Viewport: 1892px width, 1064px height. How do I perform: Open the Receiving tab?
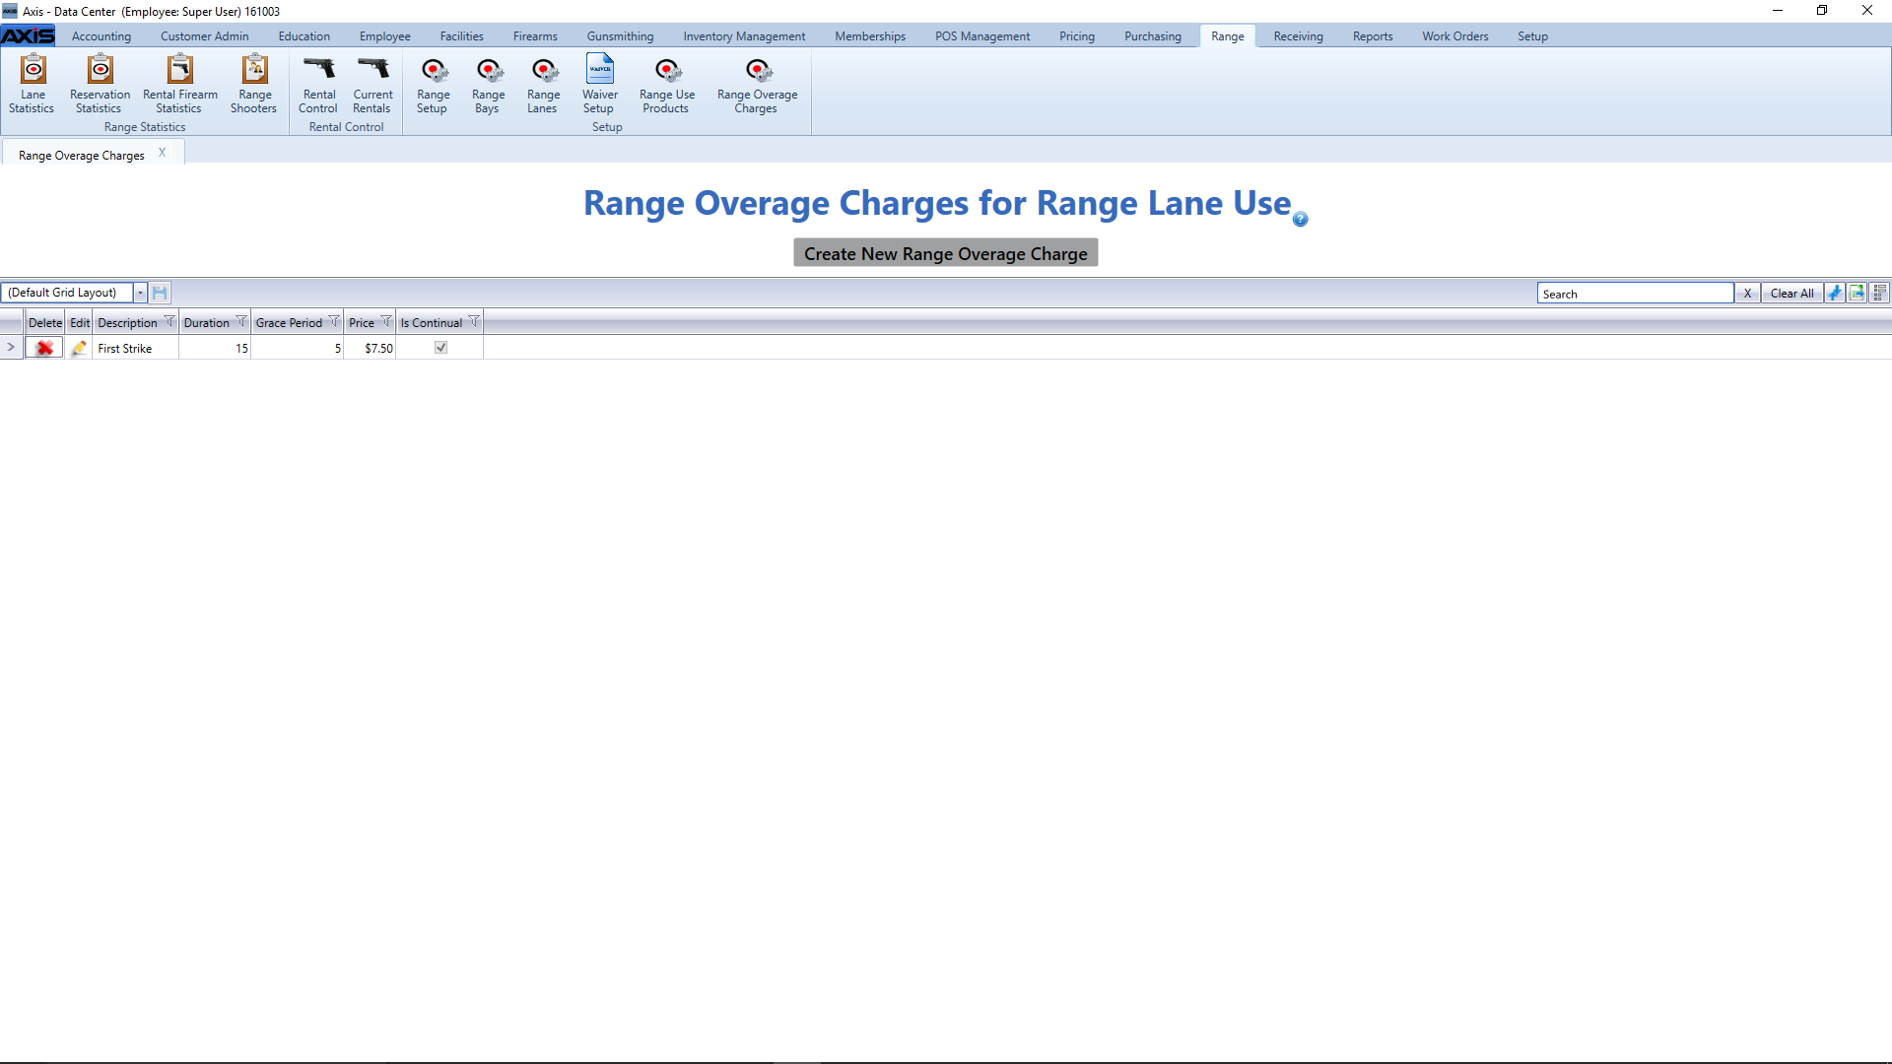click(x=1299, y=36)
